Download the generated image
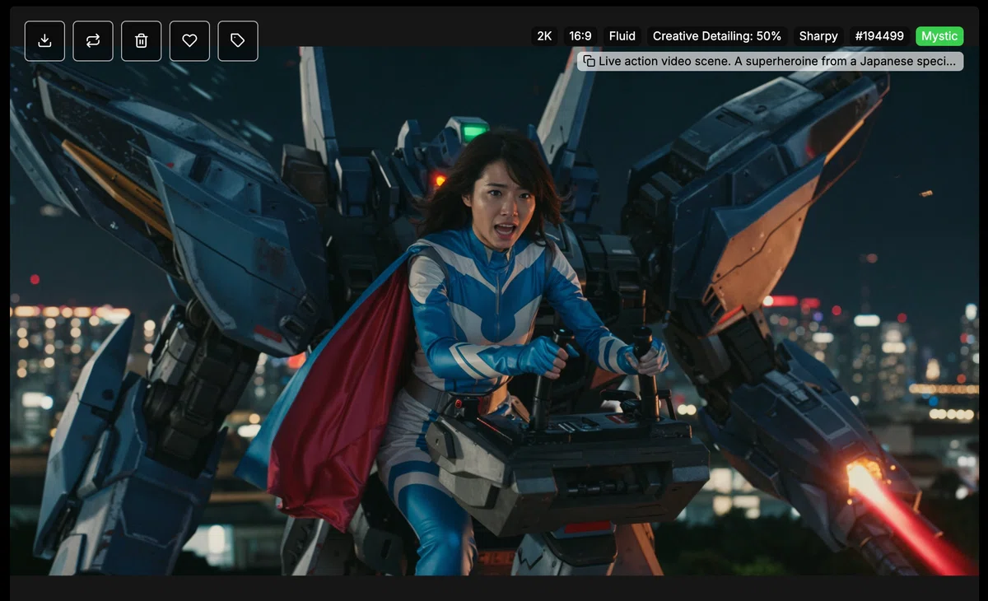 point(44,41)
